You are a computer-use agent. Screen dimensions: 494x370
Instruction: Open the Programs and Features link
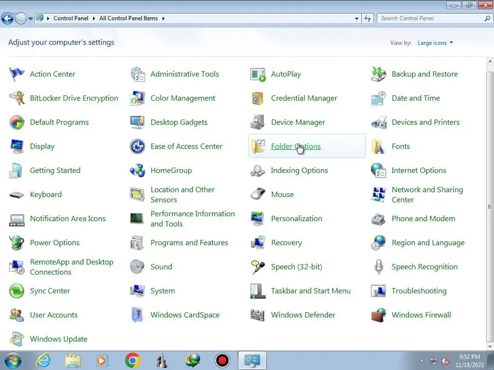[189, 243]
